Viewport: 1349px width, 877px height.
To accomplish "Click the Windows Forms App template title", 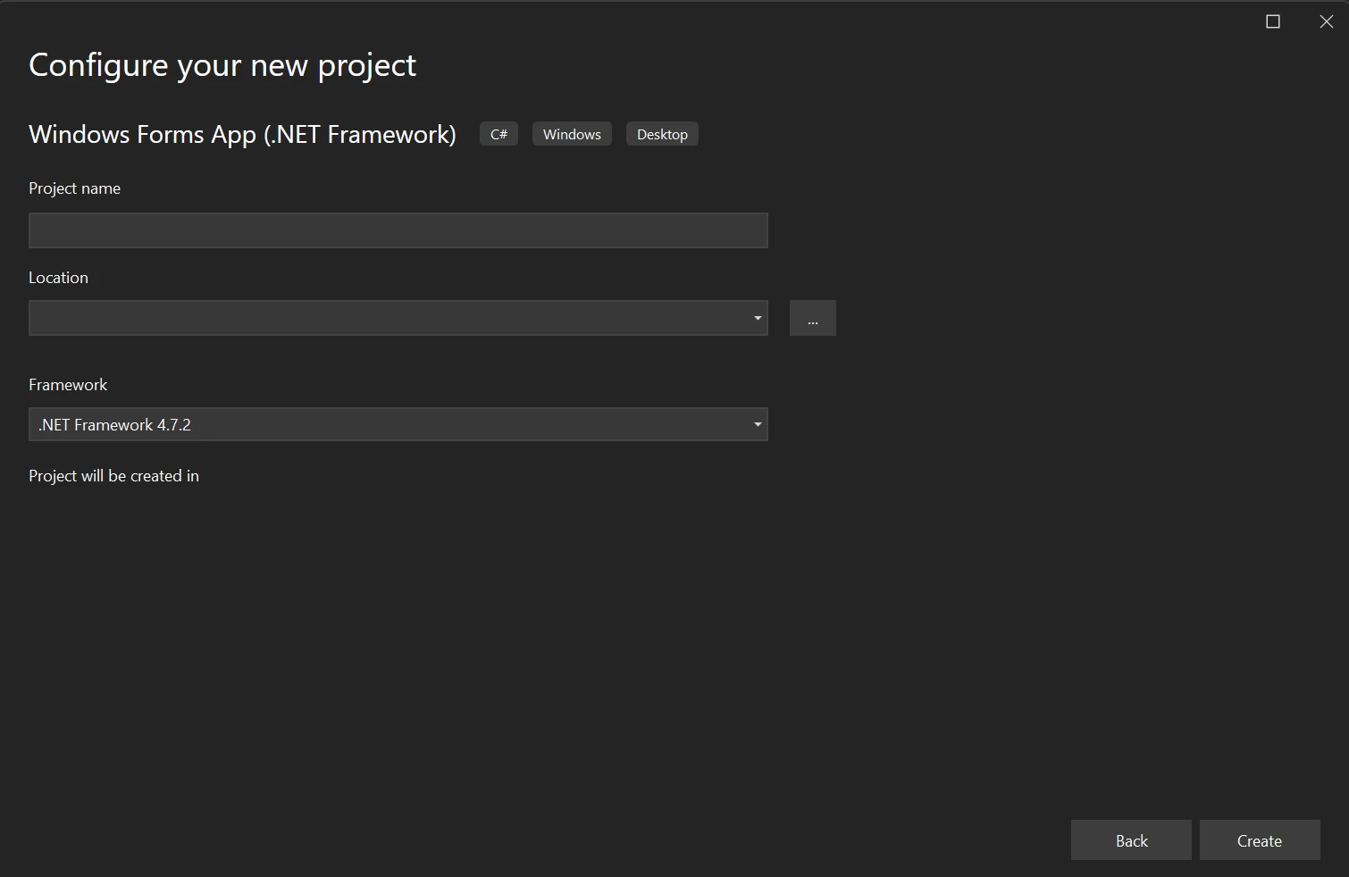I will [x=242, y=134].
